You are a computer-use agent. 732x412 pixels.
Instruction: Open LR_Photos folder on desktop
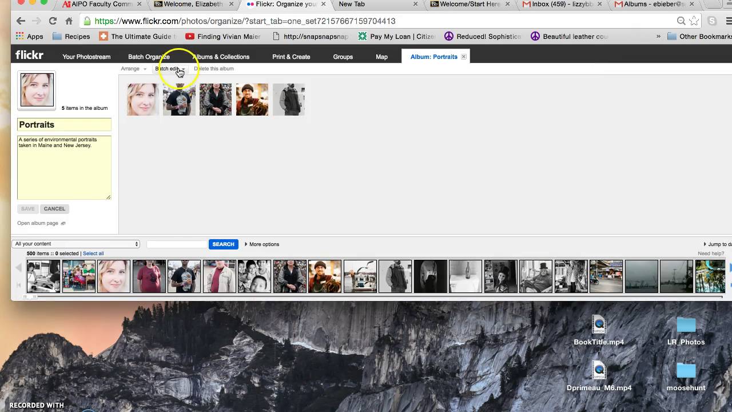tap(686, 330)
